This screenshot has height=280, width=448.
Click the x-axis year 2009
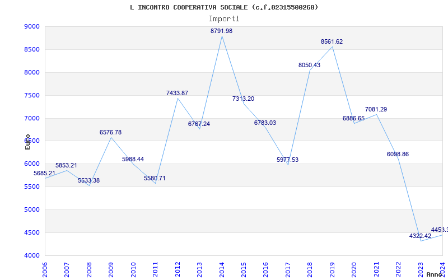pos(111,269)
